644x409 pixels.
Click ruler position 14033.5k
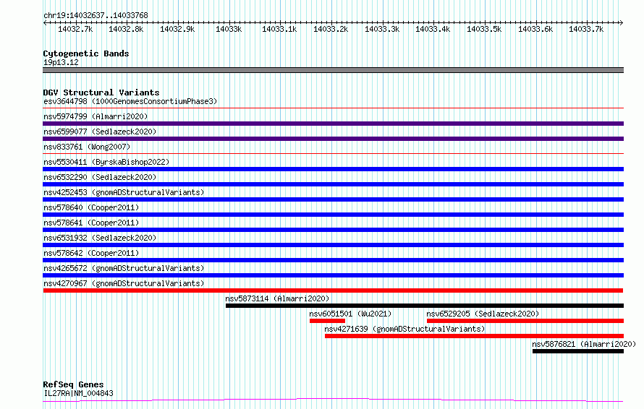click(x=484, y=29)
